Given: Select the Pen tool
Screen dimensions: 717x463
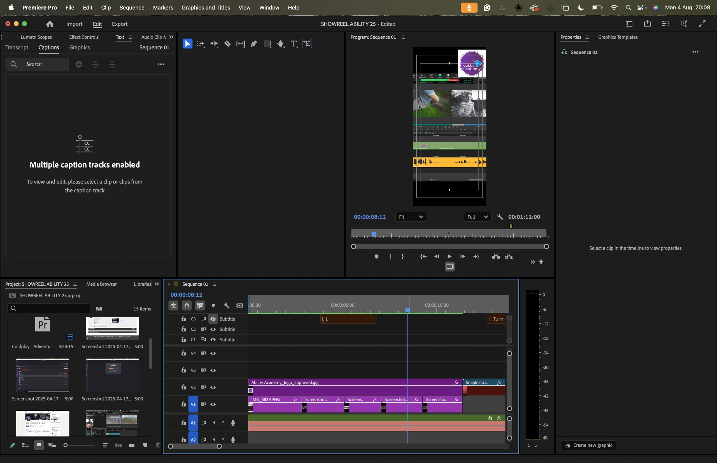Looking at the screenshot, I should tap(253, 44).
